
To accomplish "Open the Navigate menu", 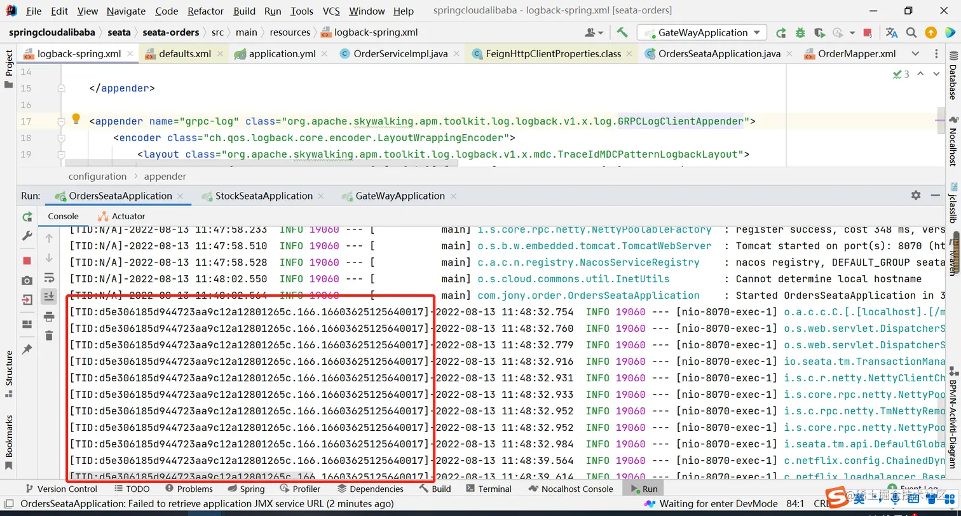I will 126,11.
